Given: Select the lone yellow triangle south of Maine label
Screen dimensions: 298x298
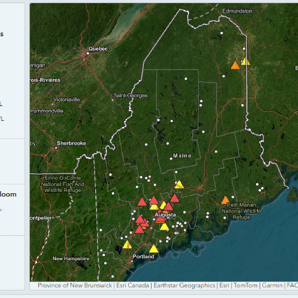Looking at the screenshot, I should pos(179,185).
